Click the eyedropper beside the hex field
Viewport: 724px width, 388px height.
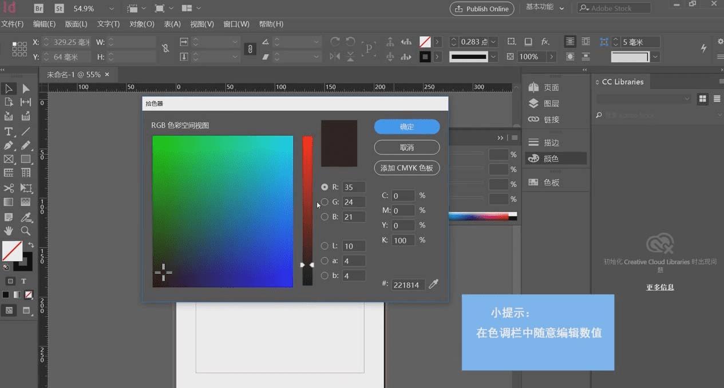point(433,284)
